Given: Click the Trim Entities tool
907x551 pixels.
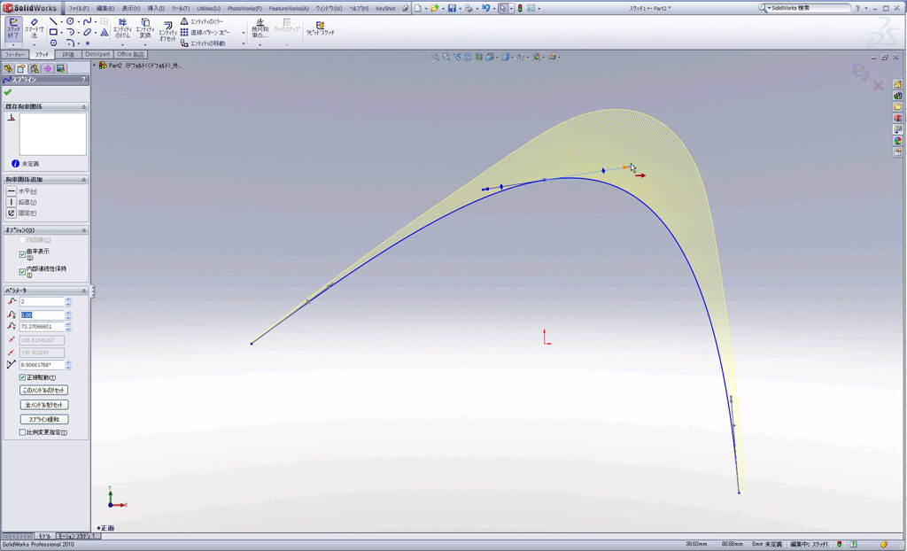Looking at the screenshot, I should 122,27.
